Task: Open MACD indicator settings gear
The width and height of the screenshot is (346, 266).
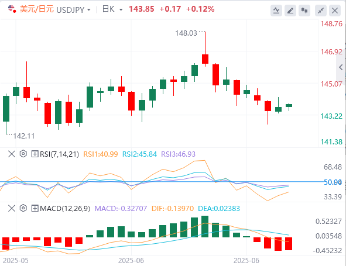Action: coord(23,208)
